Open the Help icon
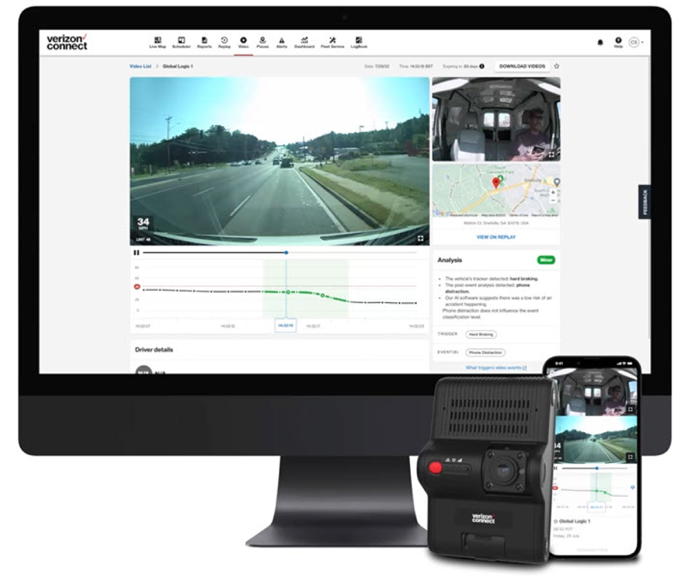The height and width of the screenshot is (588, 685). 618,43
